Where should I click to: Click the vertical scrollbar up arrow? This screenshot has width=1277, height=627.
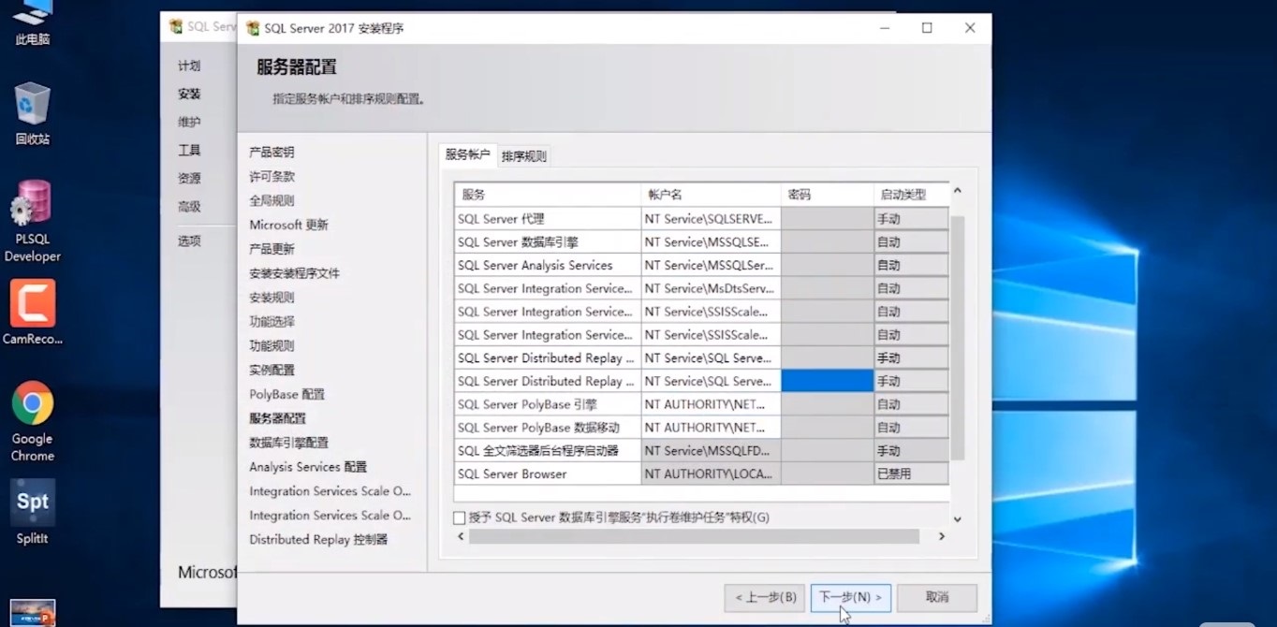pos(957,191)
